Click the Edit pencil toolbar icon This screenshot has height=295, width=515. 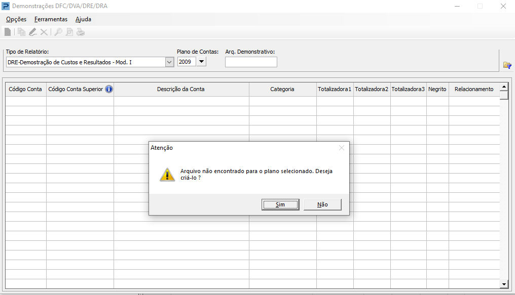33,32
